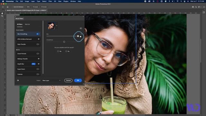206x116 pixels.
Task: Expand the face selector arrow beside thumbnail
Action: click(x=57, y=25)
